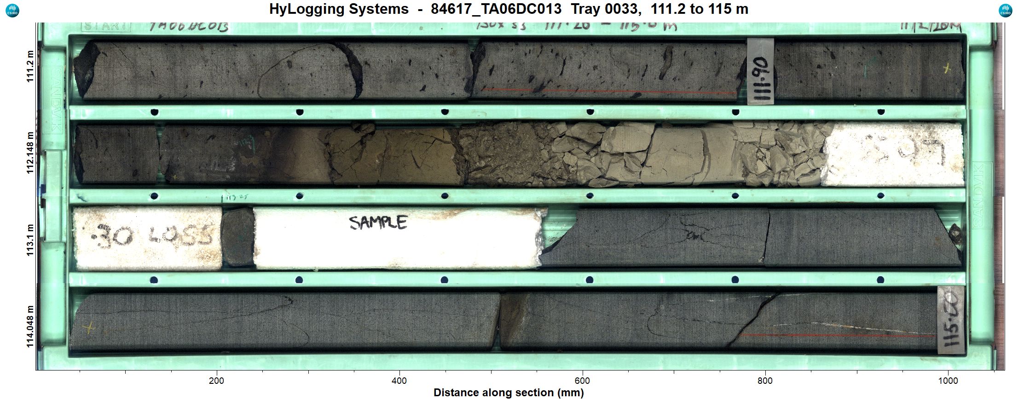This screenshot has width=1018, height=399.
Task: Select the 112.148 m depth label
Action: pyautogui.click(x=30, y=153)
